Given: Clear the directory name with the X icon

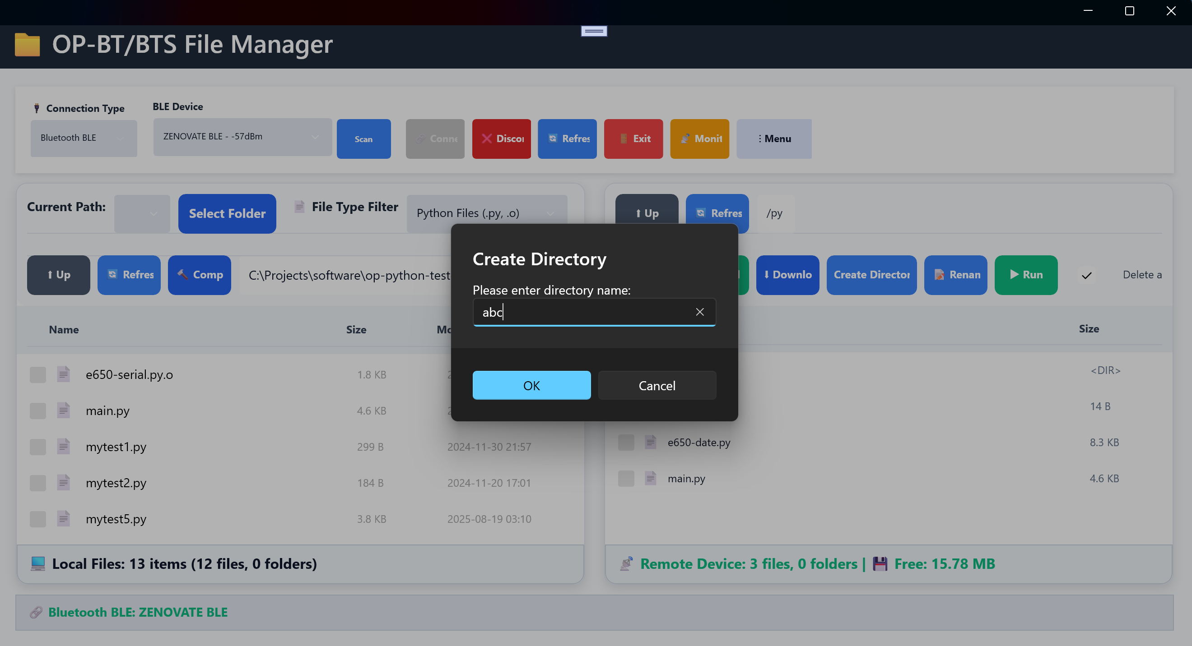Looking at the screenshot, I should click(699, 312).
